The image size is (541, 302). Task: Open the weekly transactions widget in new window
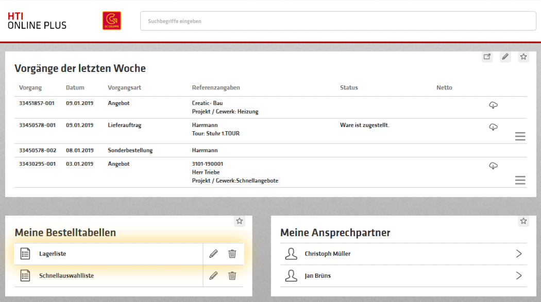[x=487, y=57]
